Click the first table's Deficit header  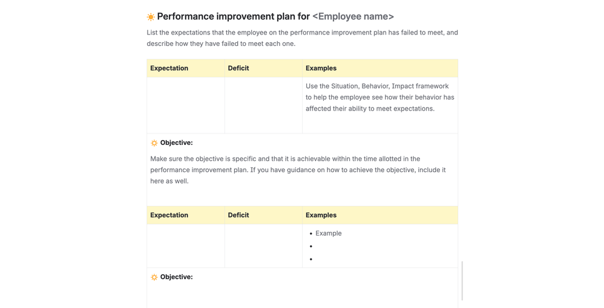pyautogui.click(x=238, y=68)
